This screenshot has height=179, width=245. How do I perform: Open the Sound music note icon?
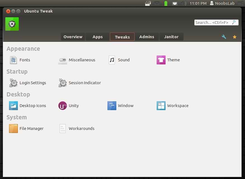click(112, 60)
